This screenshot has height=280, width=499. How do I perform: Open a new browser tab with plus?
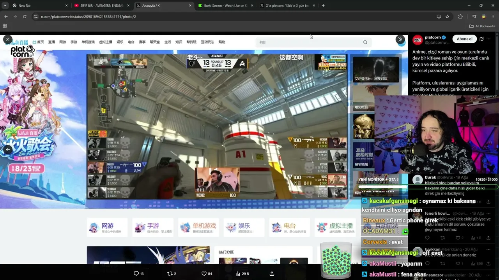(x=323, y=5)
